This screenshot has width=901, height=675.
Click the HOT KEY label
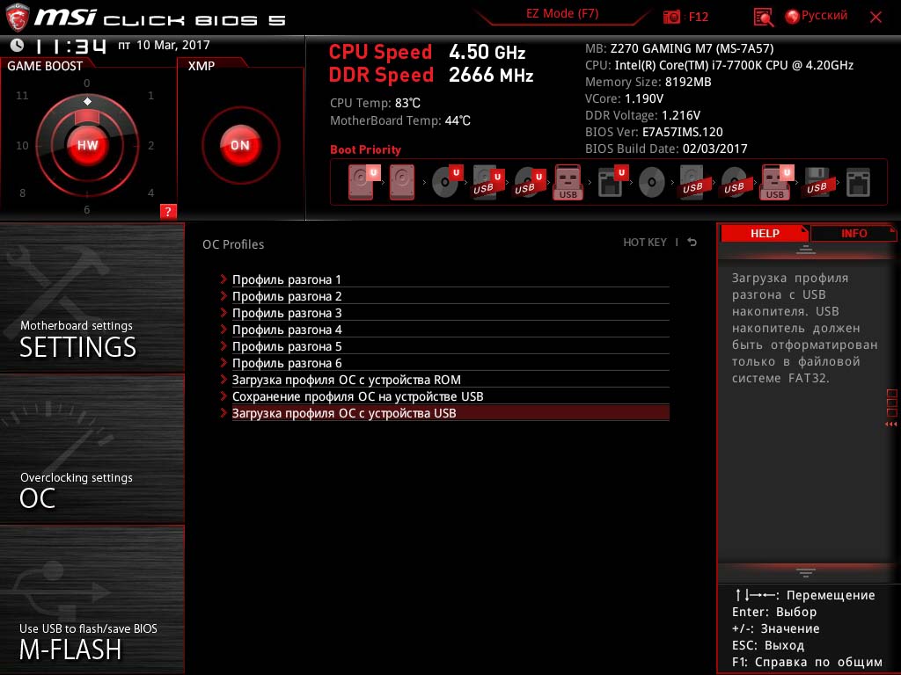(x=645, y=243)
